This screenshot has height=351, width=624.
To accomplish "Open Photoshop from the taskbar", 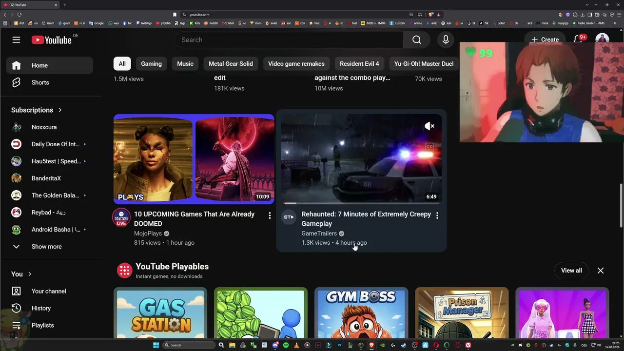I will pyautogui.click(x=339, y=345).
